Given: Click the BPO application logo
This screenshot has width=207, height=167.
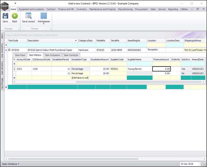Looking at the screenshot, I should pos(4,5).
